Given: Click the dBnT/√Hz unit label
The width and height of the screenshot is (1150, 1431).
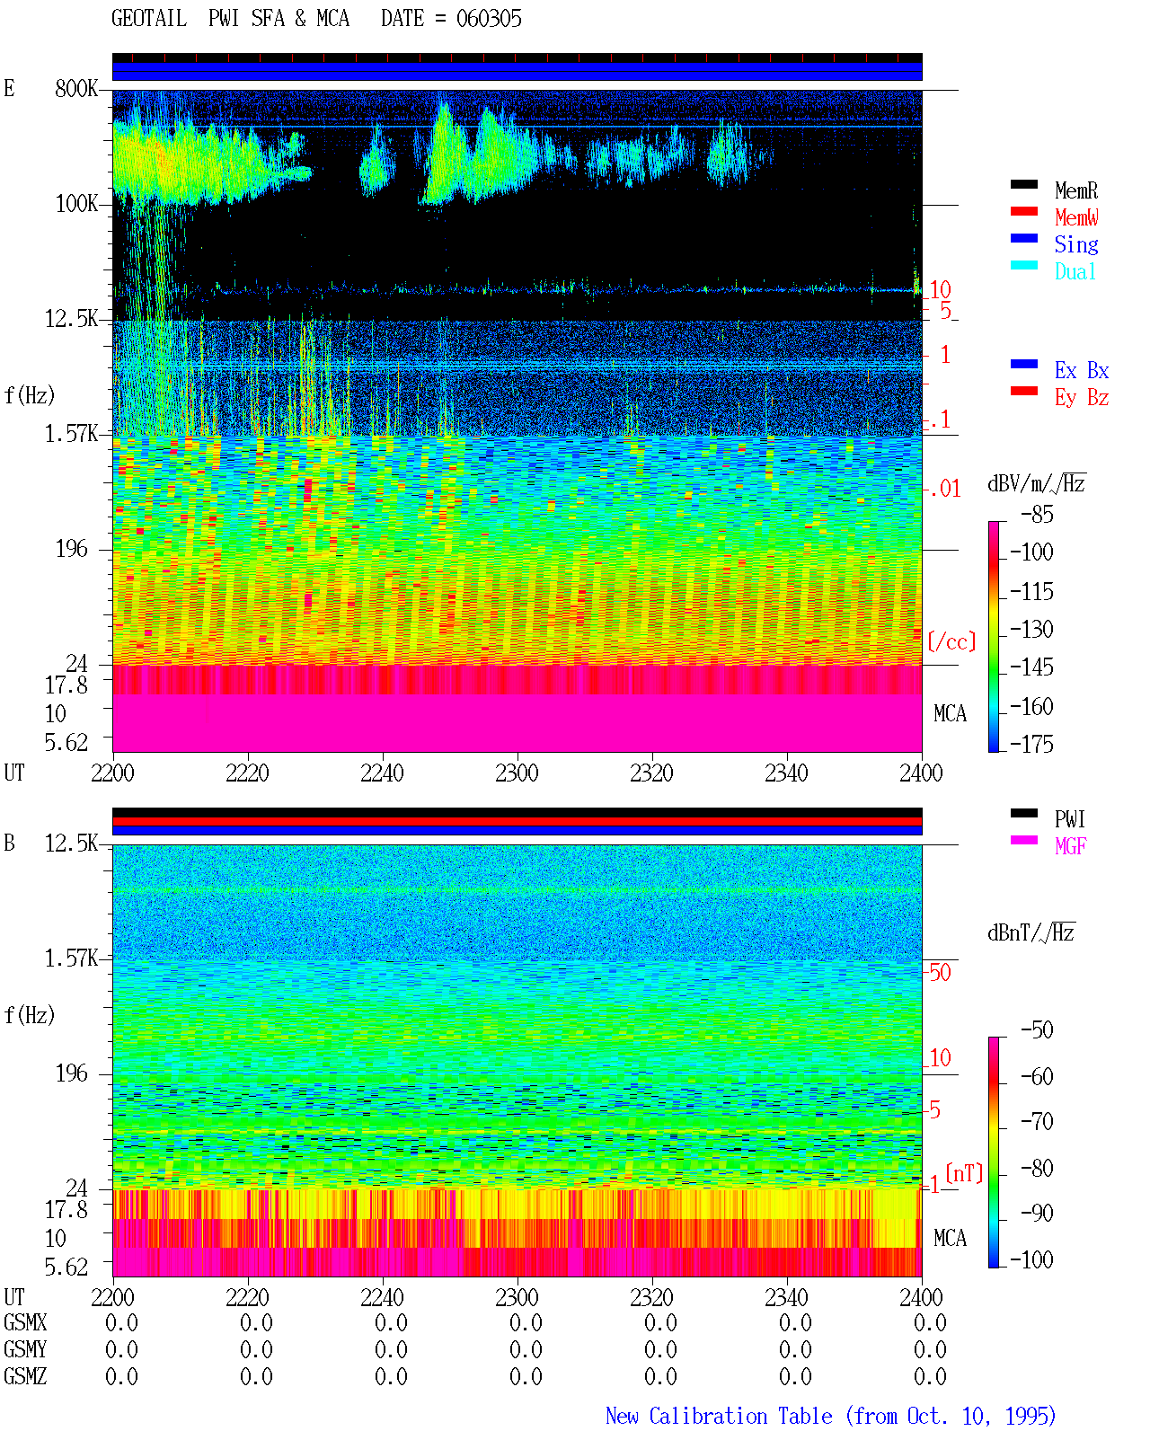Looking at the screenshot, I should pos(1031,932).
